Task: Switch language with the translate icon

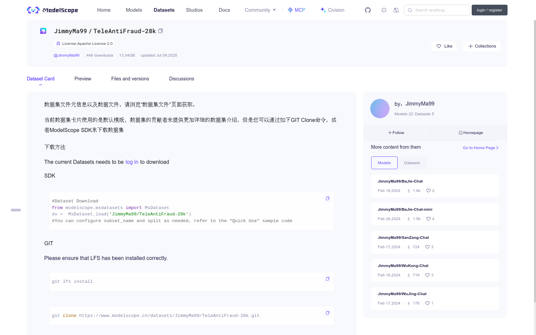Action: point(396,10)
